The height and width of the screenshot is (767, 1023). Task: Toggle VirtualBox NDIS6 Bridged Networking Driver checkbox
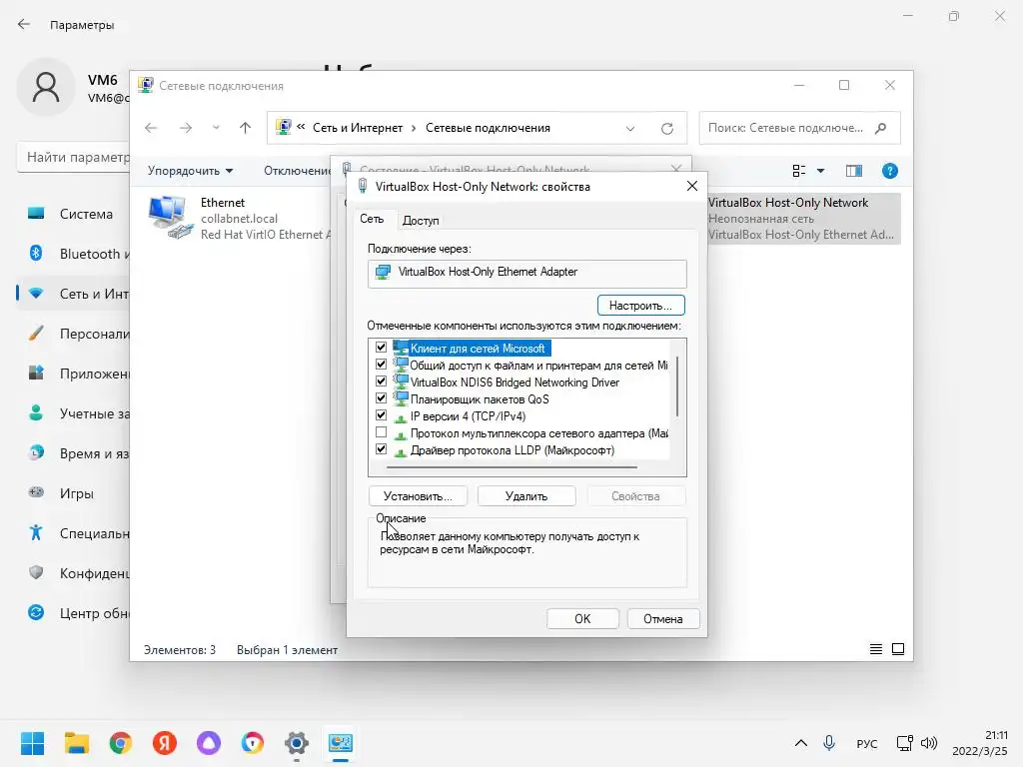[x=381, y=382]
